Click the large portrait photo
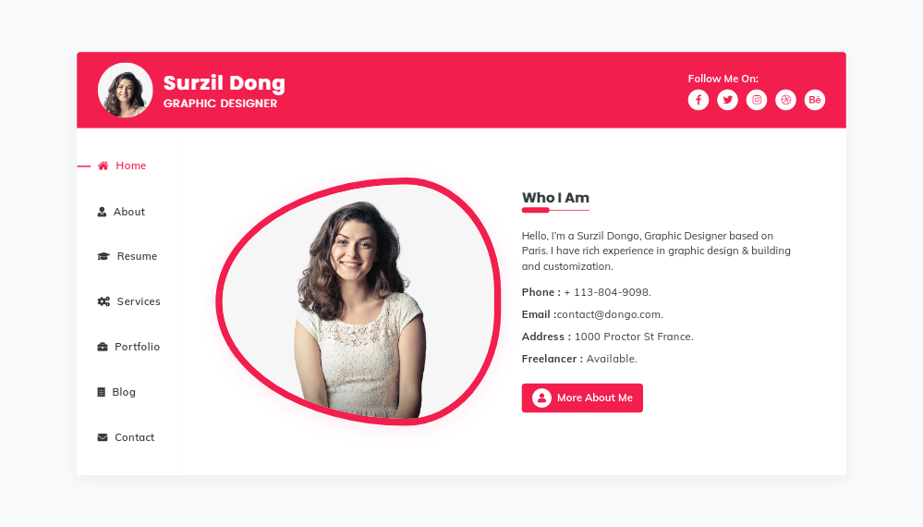 [x=358, y=303]
